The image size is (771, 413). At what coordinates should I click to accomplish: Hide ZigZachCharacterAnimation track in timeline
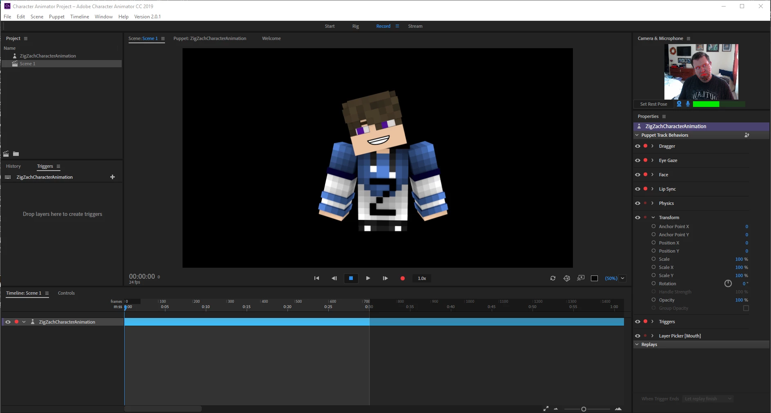8,322
